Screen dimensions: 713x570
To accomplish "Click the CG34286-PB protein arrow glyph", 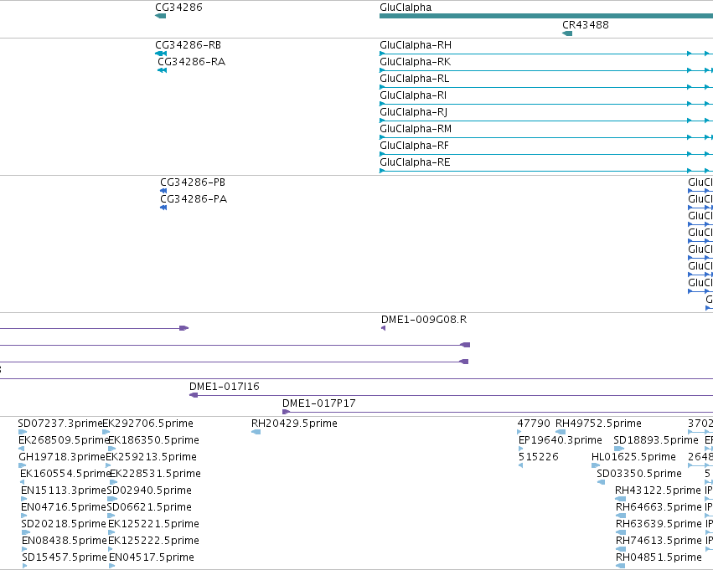I will (163, 191).
